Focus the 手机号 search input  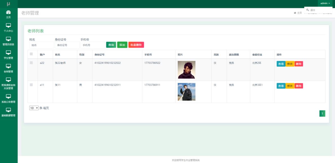pos(93,45)
